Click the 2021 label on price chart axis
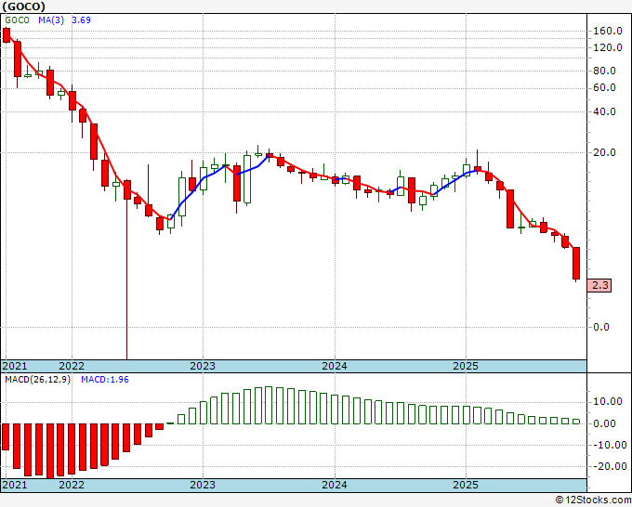The width and height of the screenshot is (632, 507). pos(15,366)
